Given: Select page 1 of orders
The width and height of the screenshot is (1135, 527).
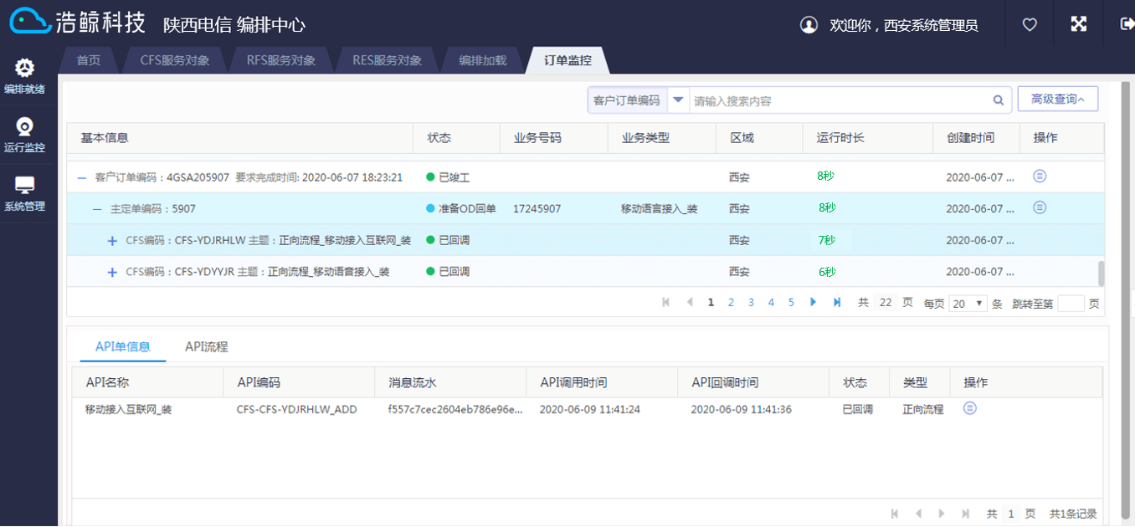Looking at the screenshot, I should [711, 303].
